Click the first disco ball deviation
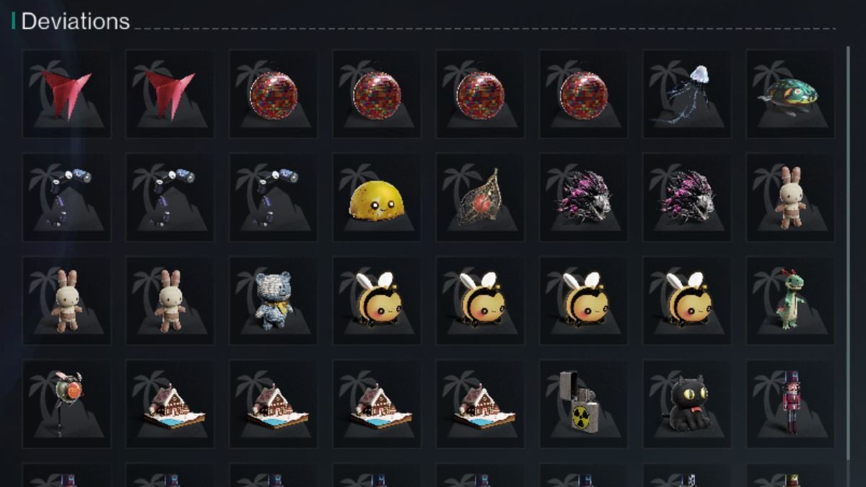This screenshot has width=866, height=487. 274,94
